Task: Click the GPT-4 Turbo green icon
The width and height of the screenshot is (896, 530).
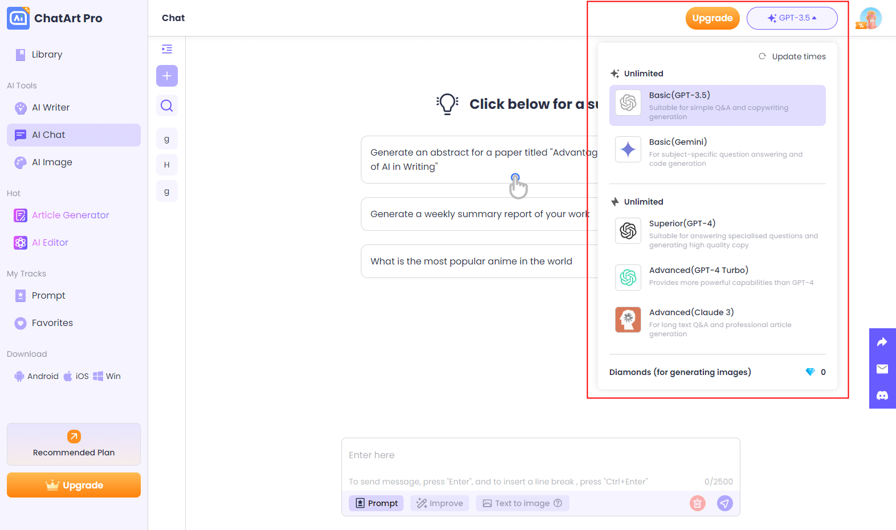Action: point(628,278)
